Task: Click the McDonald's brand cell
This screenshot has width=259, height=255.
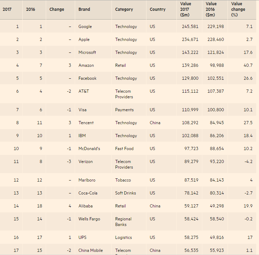Action: pos(89,149)
